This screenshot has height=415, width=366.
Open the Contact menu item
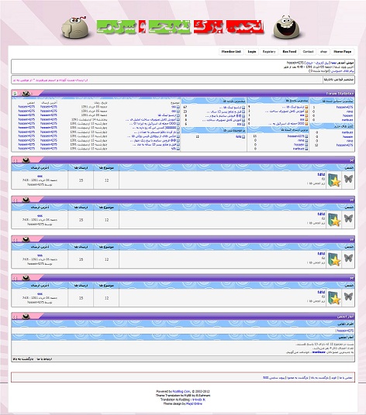308,52
